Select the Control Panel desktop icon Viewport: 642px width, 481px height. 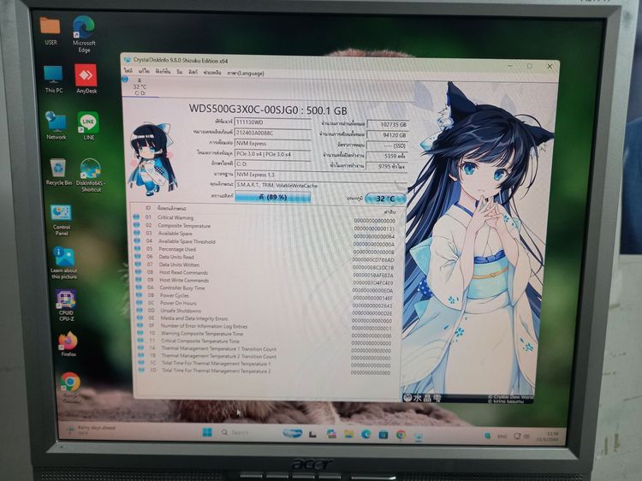pos(62,220)
